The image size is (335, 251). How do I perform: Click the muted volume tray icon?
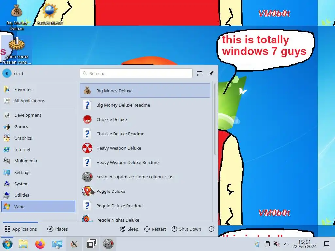tap(277, 244)
